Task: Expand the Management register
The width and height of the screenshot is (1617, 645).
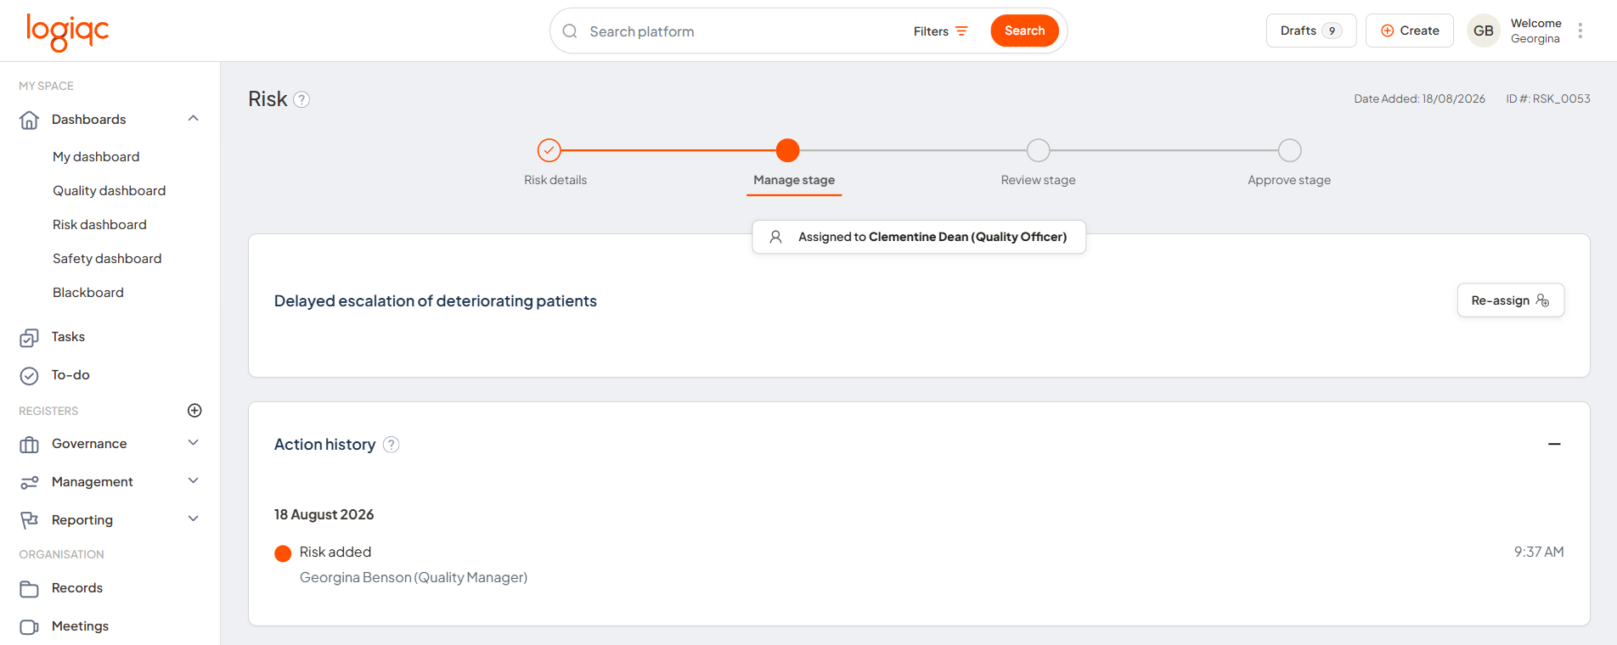Action: point(194,481)
